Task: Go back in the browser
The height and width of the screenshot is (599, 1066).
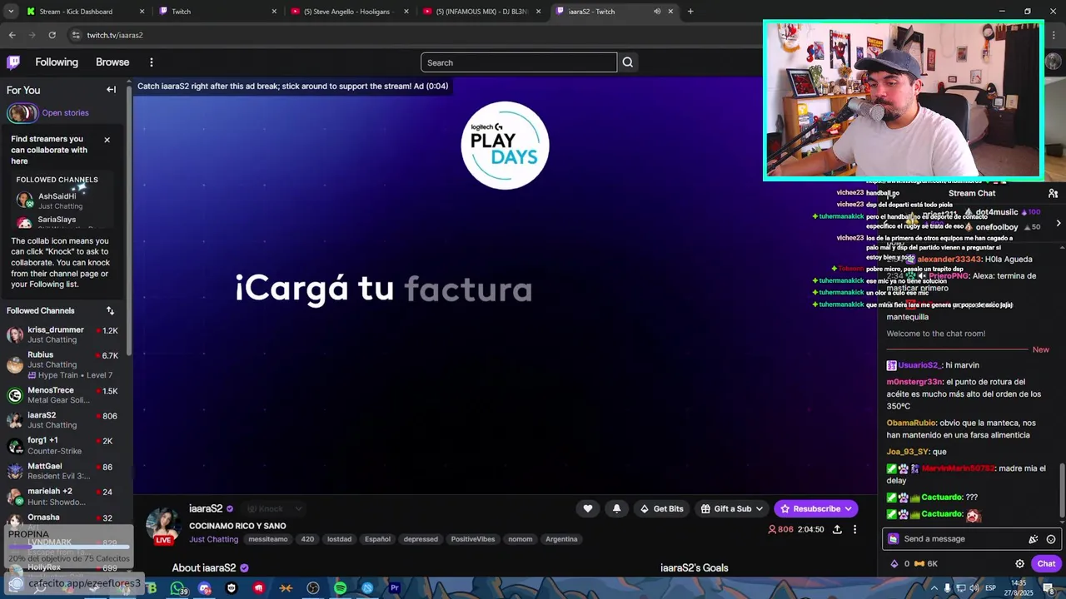Action: pos(12,35)
